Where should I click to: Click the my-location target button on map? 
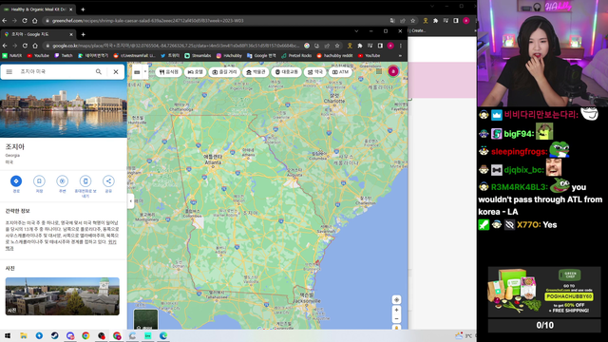tap(396, 300)
